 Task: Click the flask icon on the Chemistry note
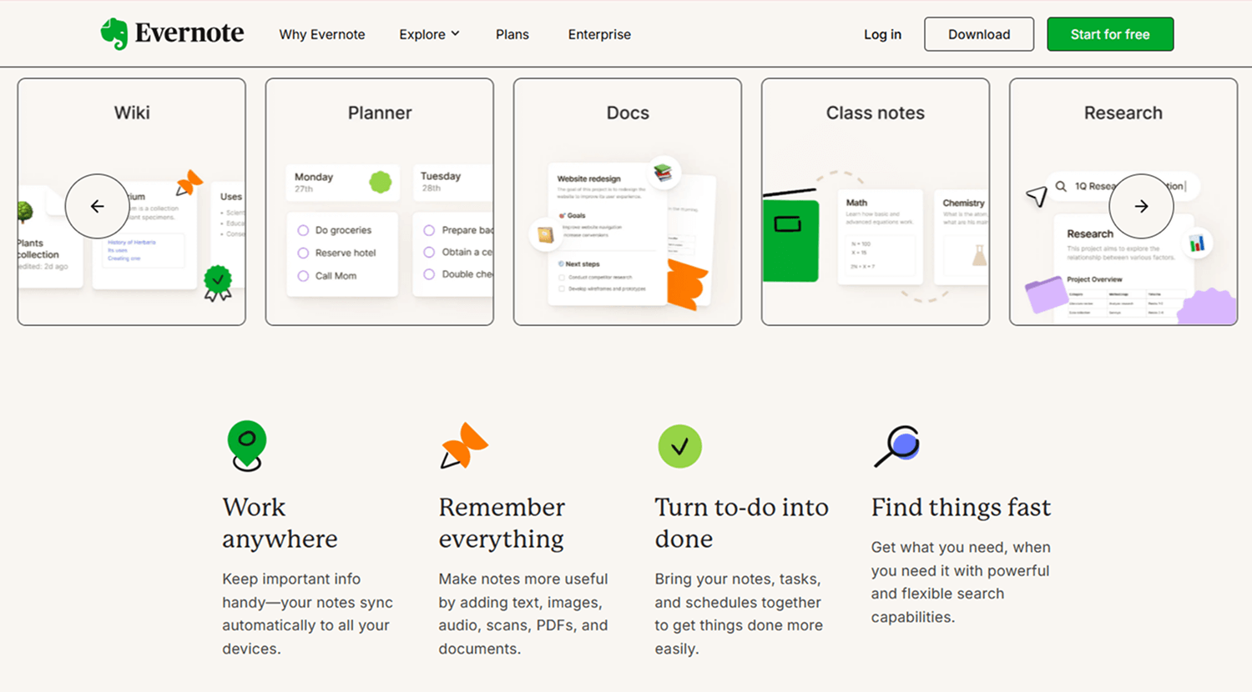(980, 255)
